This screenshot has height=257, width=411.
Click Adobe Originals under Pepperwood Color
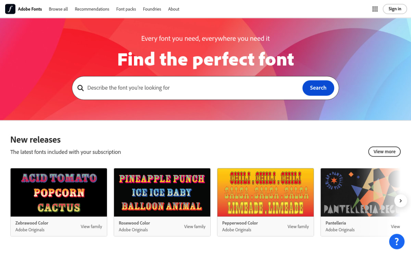237,230
